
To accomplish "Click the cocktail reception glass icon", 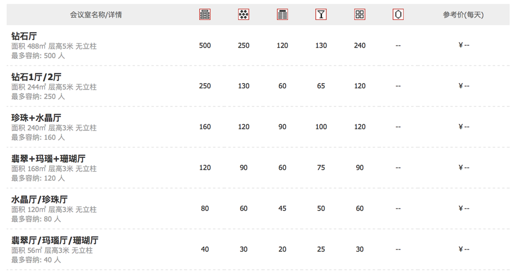I will click(x=321, y=14).
